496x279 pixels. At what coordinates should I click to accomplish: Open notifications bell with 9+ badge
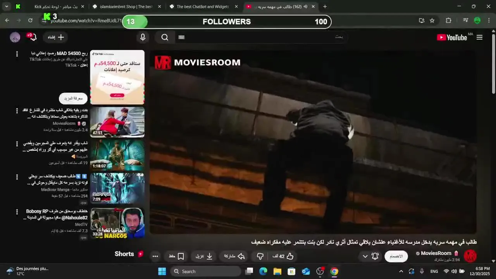pyautogui.click(x=33, y=37)
